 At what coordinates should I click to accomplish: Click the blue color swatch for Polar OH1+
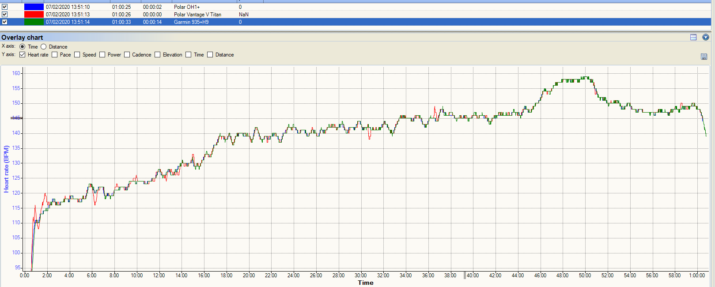34,7
